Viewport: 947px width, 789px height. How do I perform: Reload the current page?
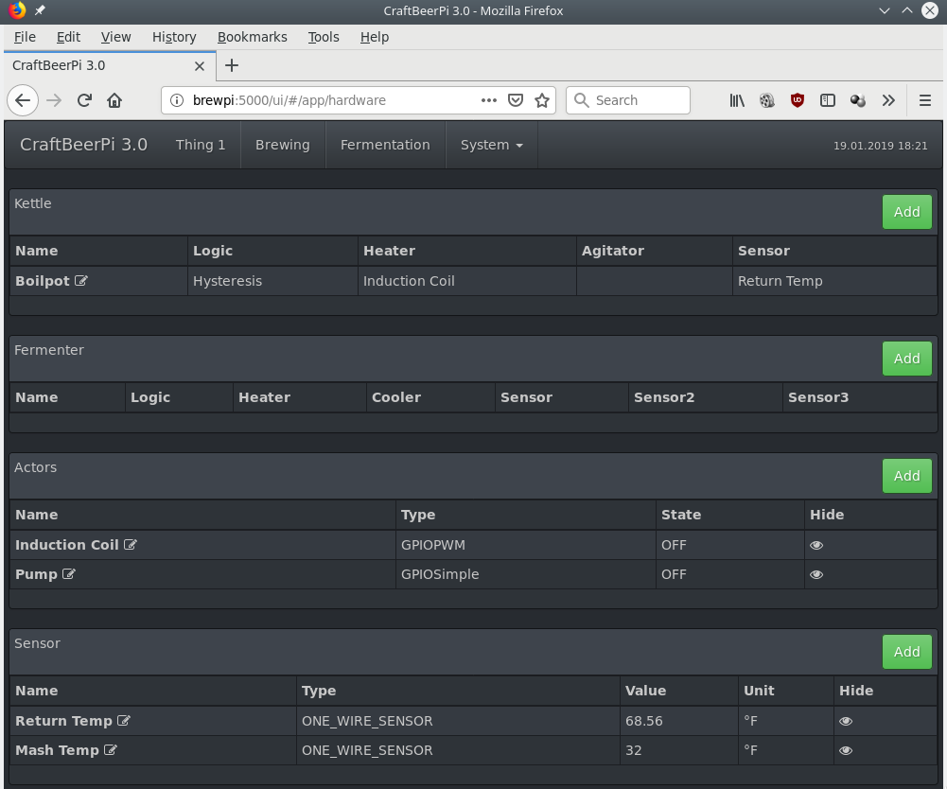(x=84, y=100)
